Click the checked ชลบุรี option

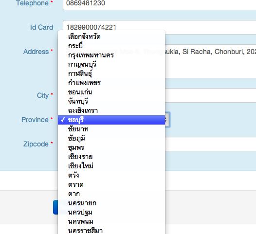pyautogui.click(x=111, y=120)
